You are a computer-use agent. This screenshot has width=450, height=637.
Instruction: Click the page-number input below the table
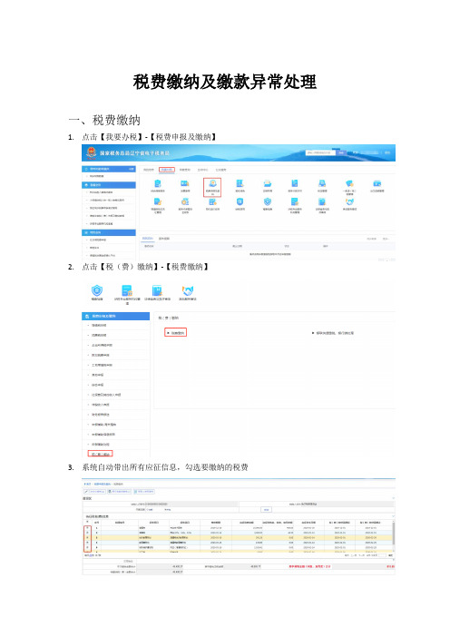point(382,555)
